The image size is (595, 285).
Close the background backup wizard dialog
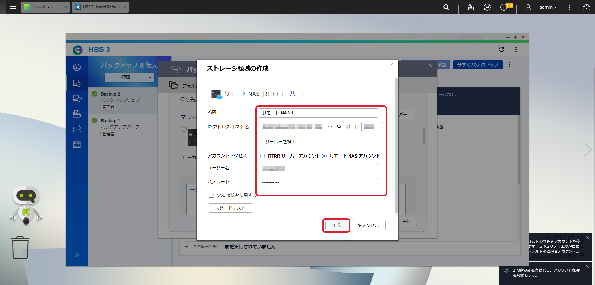pyautogui.click(x=430, y=66)
